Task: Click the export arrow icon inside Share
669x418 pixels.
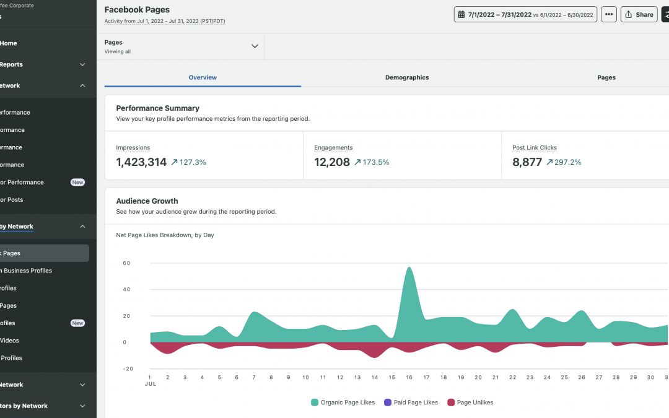Action: point(629,14)
